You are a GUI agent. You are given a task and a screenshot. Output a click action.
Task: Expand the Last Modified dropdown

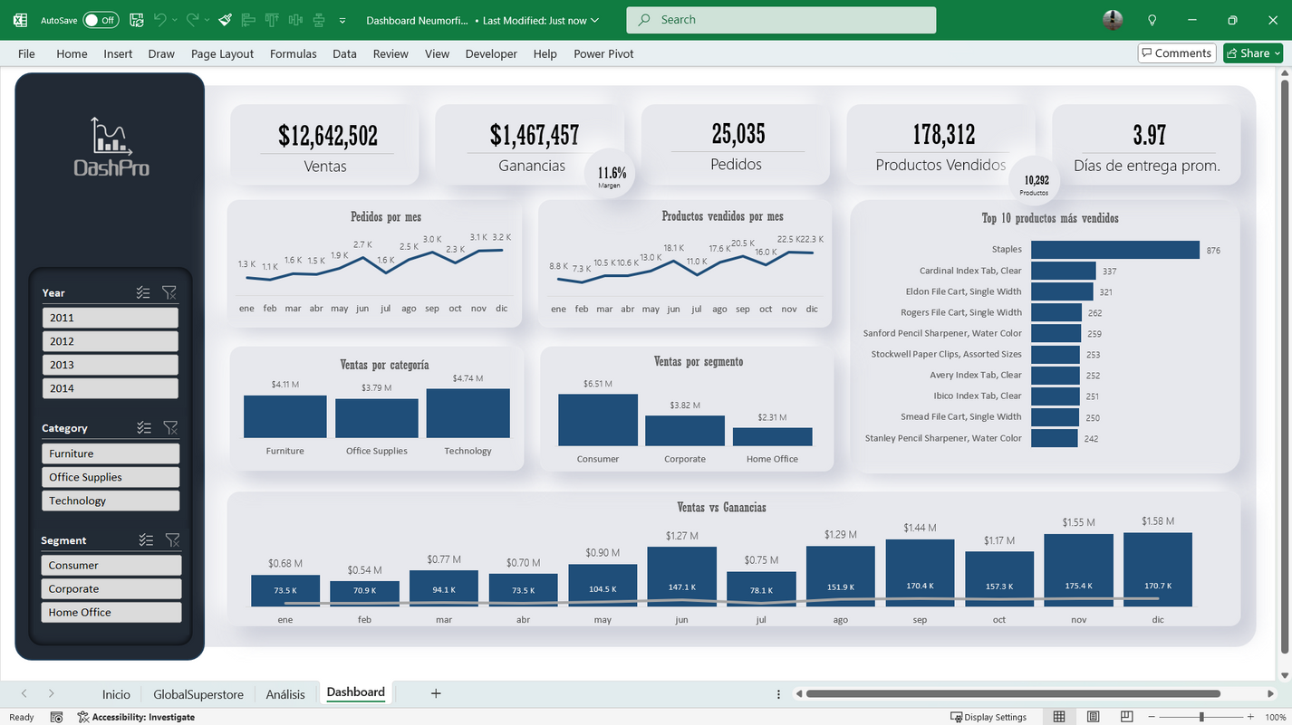pyautogui.click(x=593, y=20)
